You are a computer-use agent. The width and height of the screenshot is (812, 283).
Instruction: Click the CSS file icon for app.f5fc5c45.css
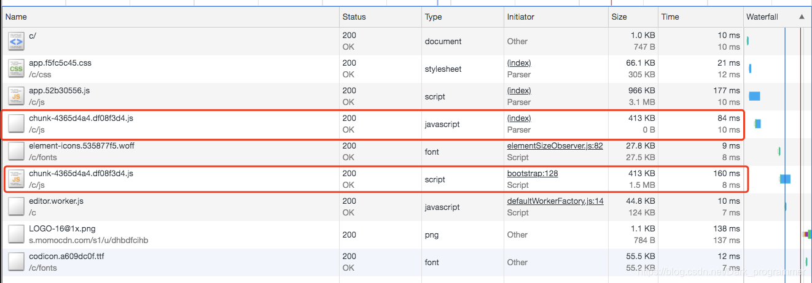pos(16,69)
